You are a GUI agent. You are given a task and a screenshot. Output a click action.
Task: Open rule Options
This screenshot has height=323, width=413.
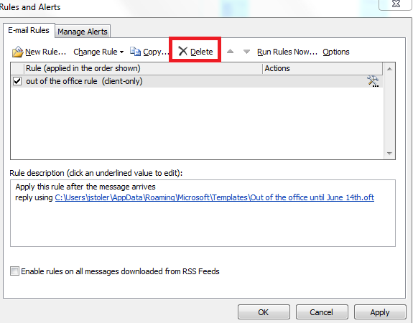tap(336, 52)
